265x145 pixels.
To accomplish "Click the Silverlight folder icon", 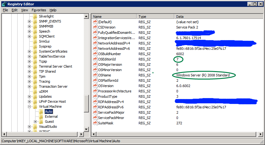I will (x=35, y=16).
